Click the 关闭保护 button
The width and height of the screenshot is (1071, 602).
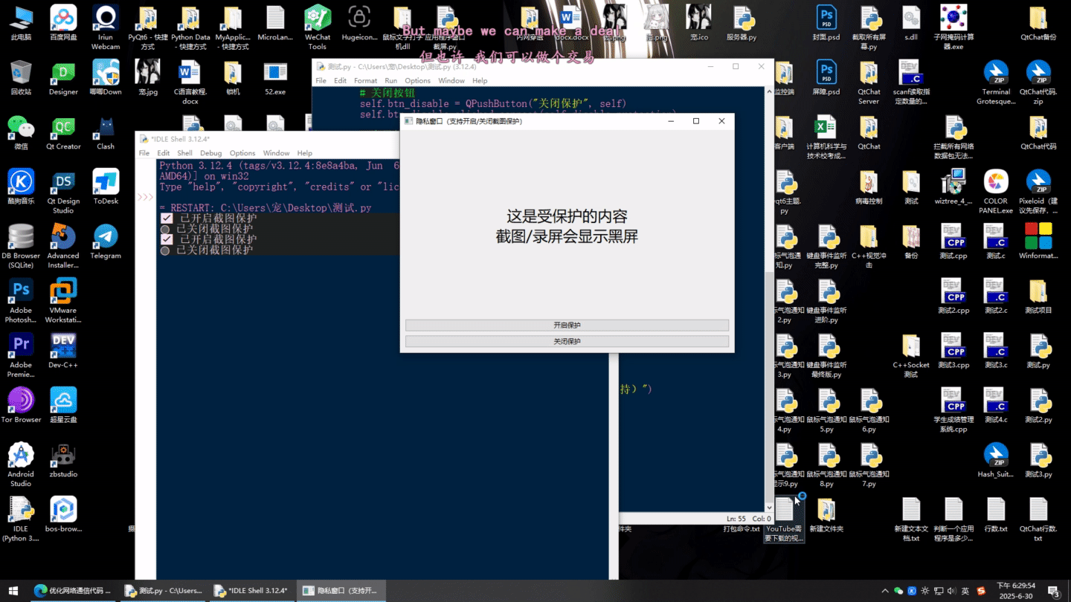point(566,340)
